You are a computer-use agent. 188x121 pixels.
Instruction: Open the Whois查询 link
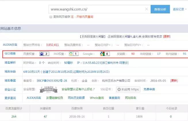(x=97, y=98)
